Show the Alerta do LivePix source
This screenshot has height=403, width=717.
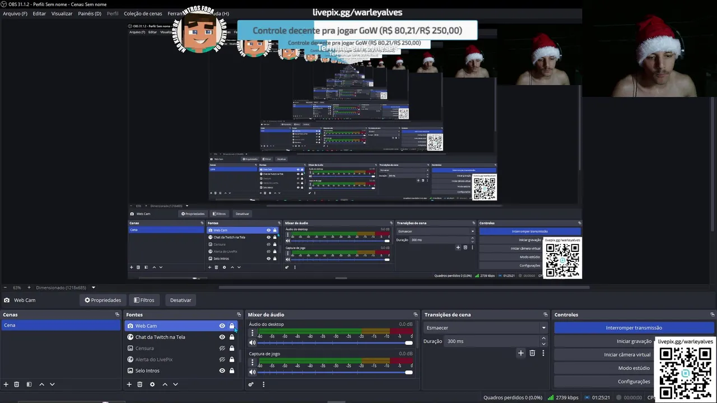click(222, 359)
